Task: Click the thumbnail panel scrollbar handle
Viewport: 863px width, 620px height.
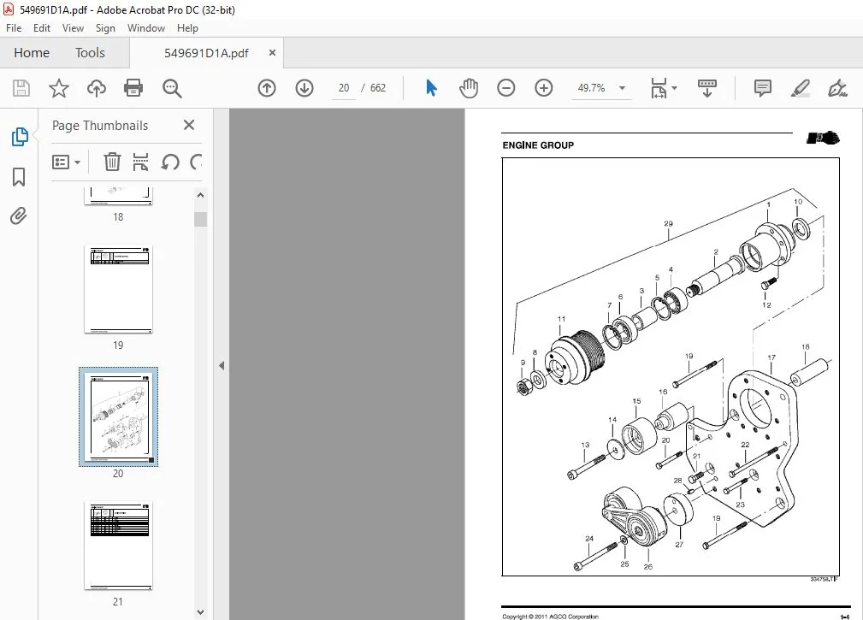Action: (200, 219)
